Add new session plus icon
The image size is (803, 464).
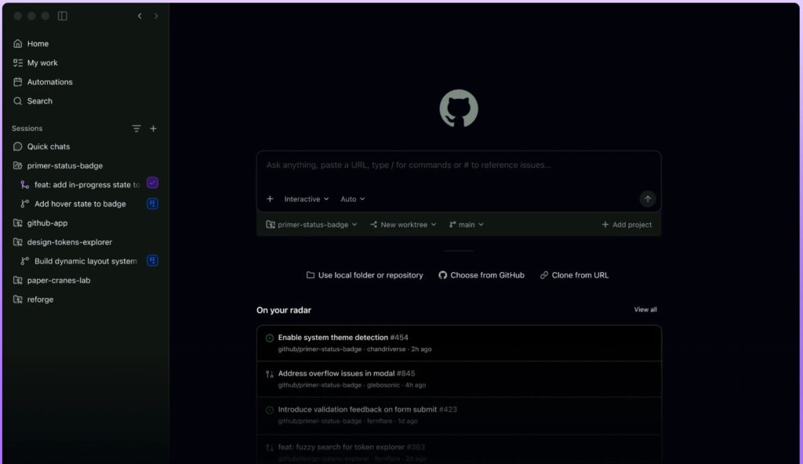(x=153, y=129)
